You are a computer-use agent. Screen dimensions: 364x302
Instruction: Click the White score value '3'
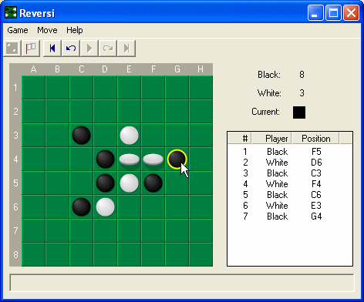point(302,92)
